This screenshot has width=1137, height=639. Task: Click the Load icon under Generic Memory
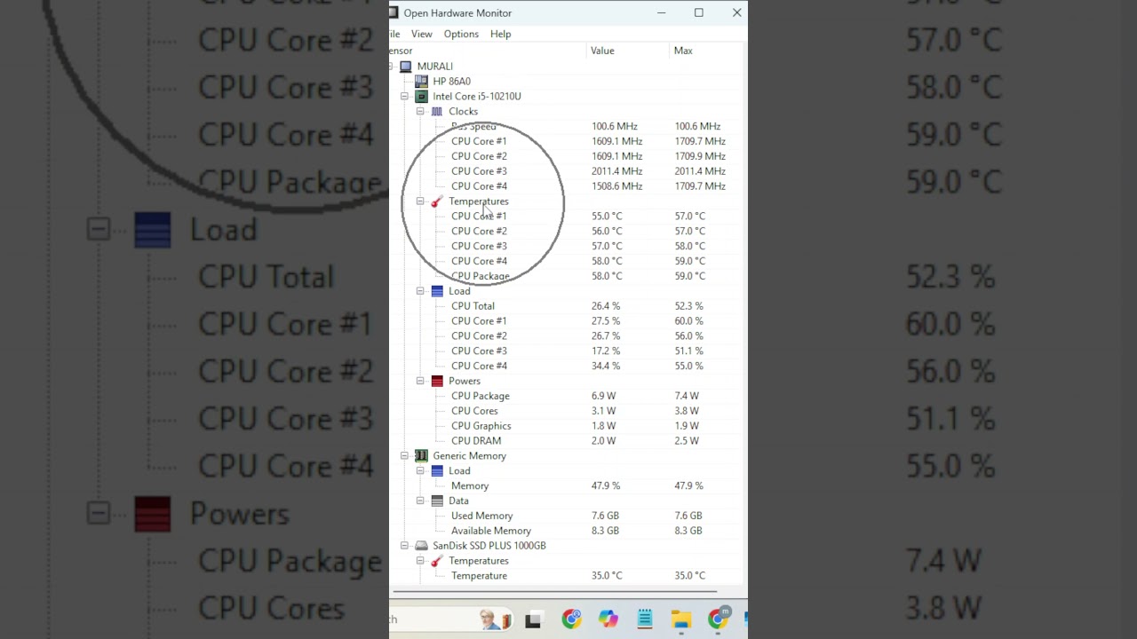point(437,471)
